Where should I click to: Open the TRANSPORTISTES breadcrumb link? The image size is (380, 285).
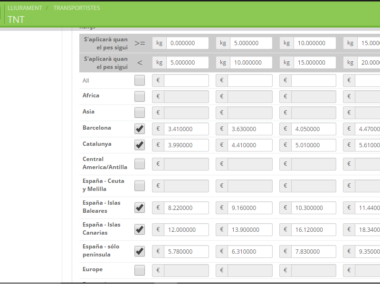coord(76,8)
